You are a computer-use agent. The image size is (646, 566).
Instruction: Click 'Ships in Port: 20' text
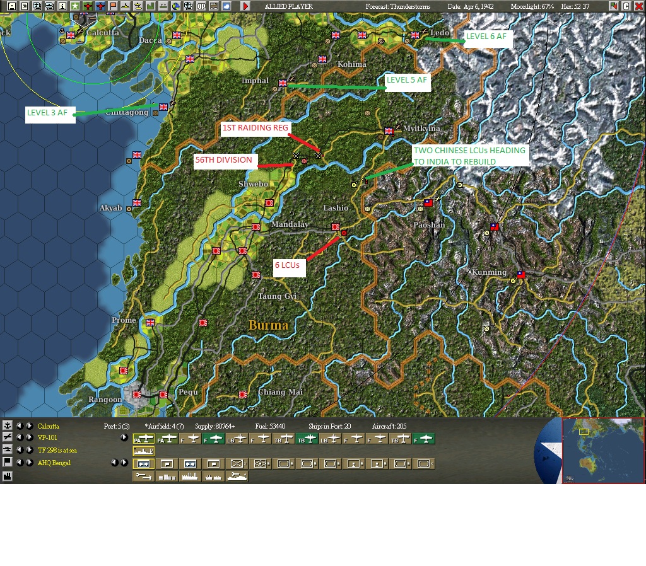[x=329, y=427]
